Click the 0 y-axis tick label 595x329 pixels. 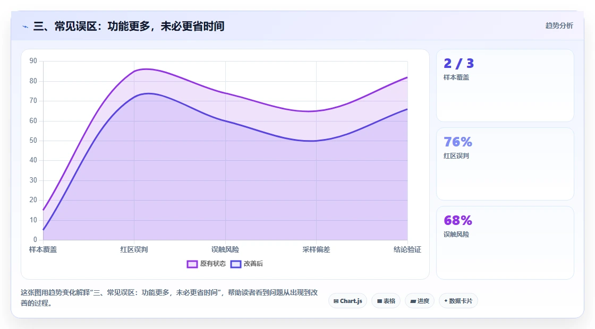point(35,239)
